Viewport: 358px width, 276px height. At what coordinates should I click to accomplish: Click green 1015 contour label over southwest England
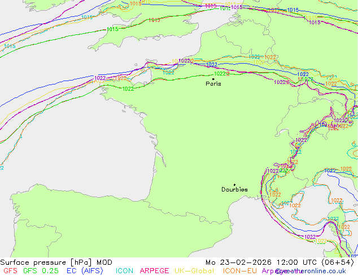pos(112,29)
